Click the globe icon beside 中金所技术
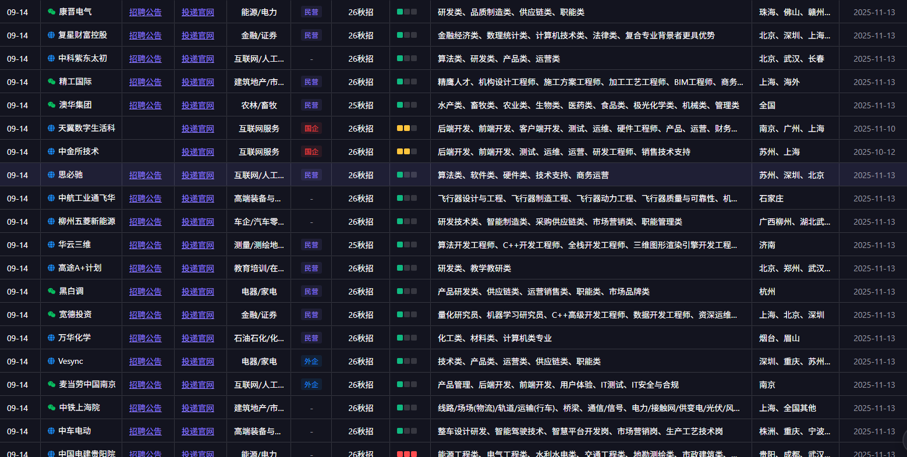Screen dimensions: 907x457 [x=51, y=151]
